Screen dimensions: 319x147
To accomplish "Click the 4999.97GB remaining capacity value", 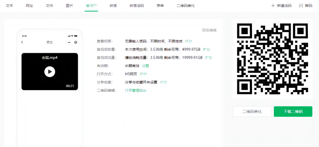I will (191, 49).
